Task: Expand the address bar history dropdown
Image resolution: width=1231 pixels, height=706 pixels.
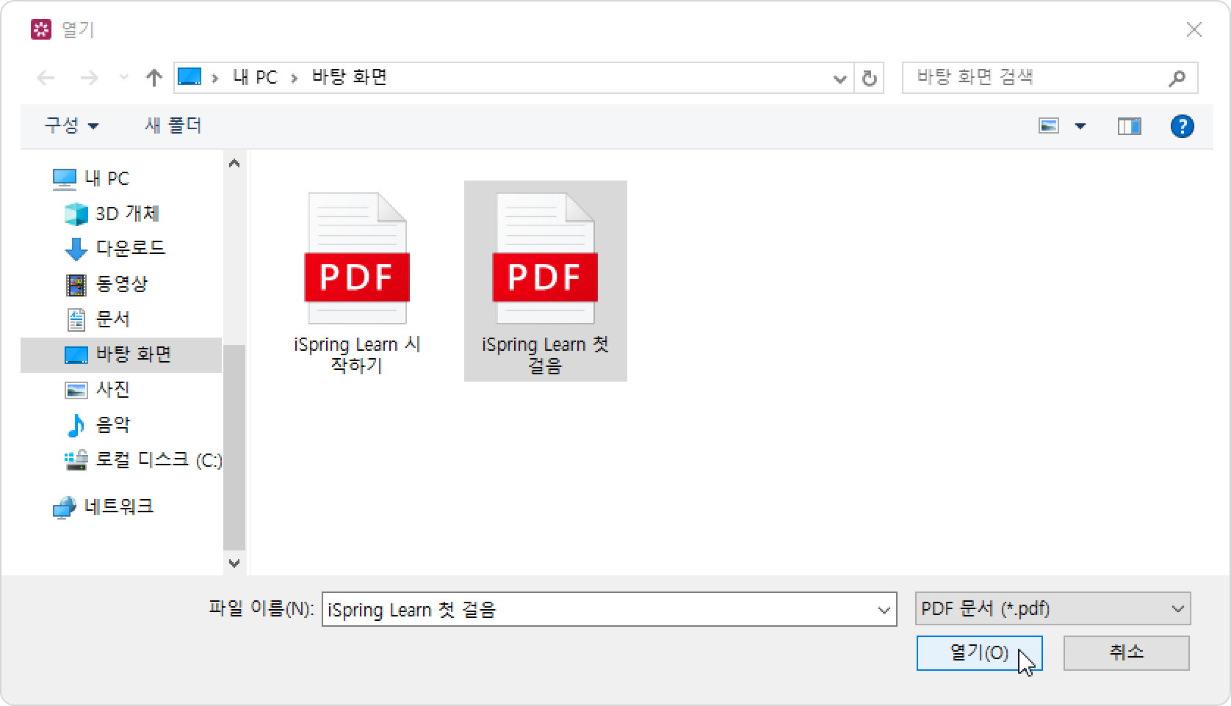Action: coord(840,79)
